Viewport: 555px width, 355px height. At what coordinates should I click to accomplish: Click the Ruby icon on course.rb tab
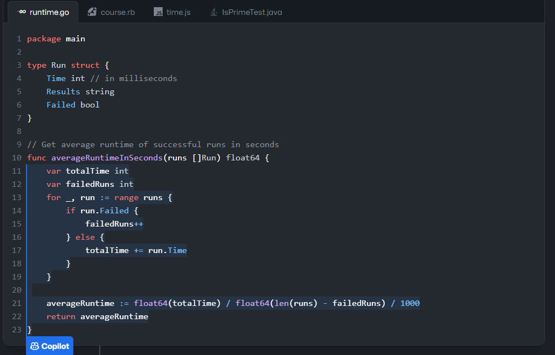(92, 12)
